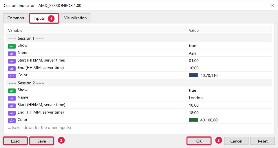Select the Session 1 'Name' label
278x148 pixels.
tap(23, 53)
